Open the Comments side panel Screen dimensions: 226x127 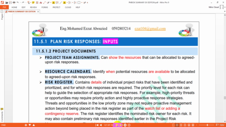pos(2,115)
